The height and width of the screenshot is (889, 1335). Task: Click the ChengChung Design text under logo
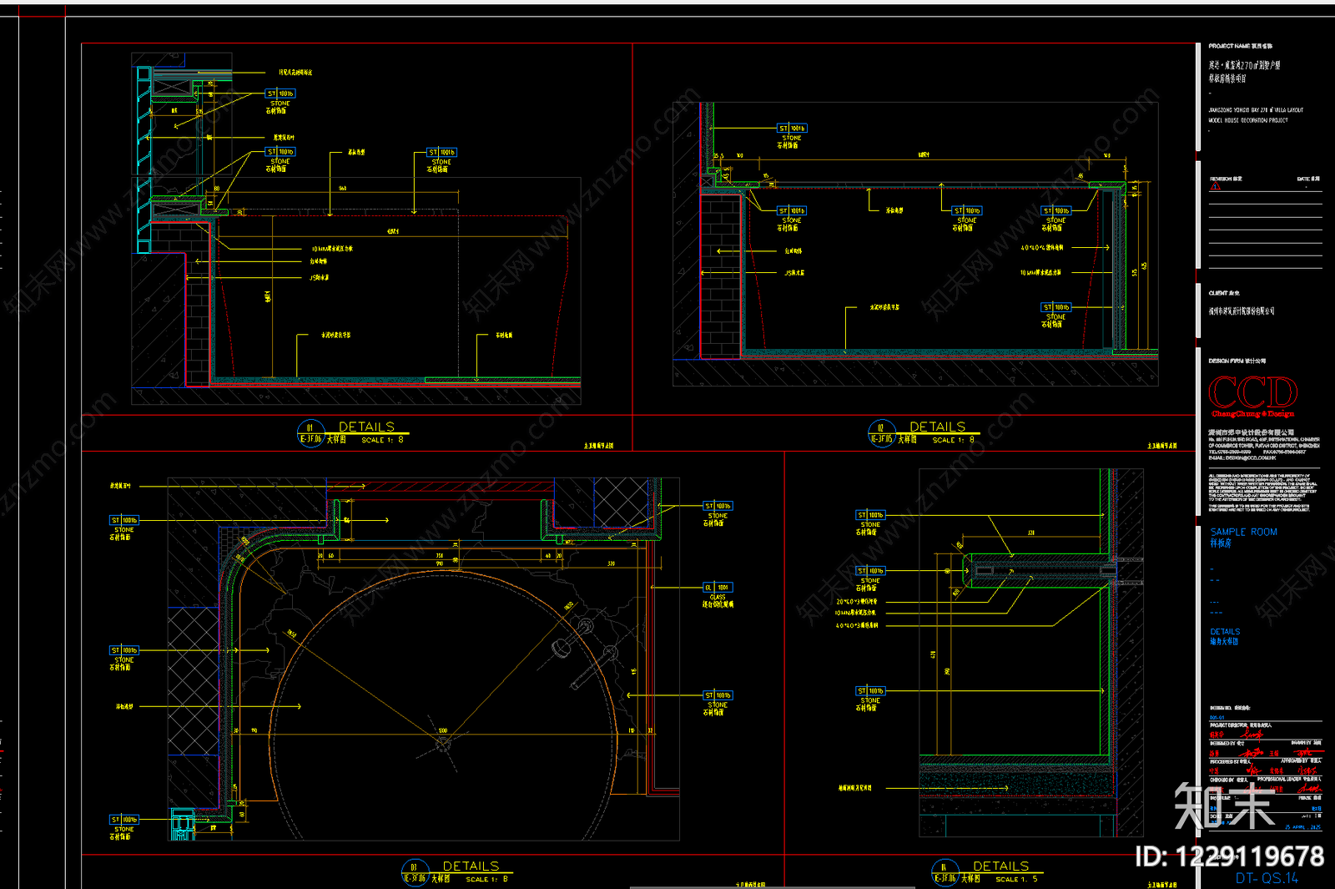(1252, 414)
